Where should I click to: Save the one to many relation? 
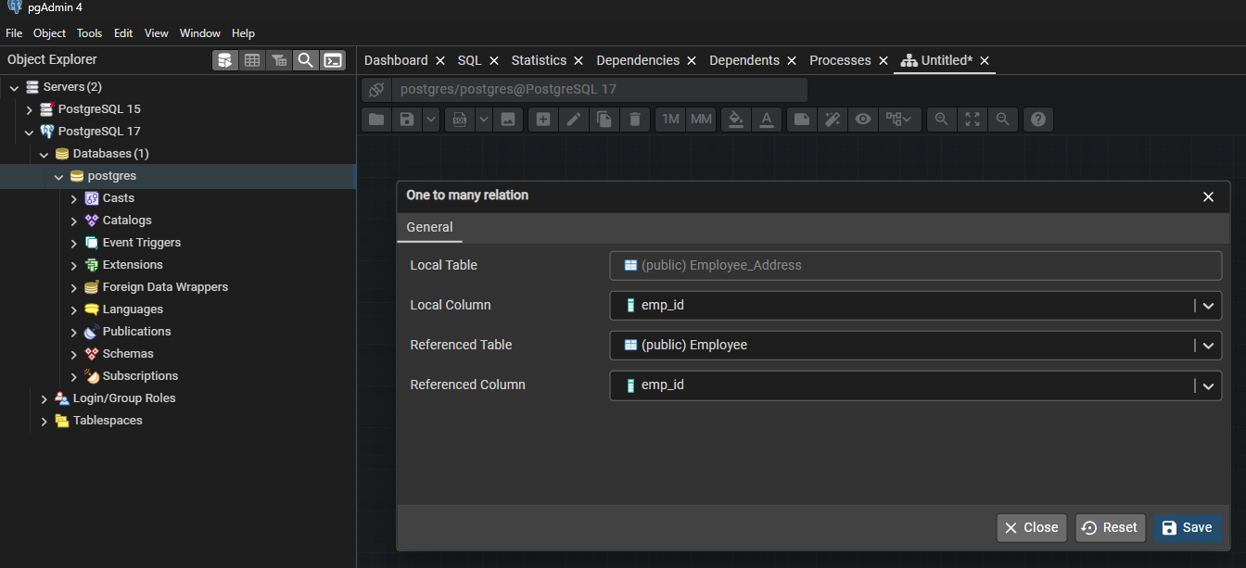click(x=1187, y=527)
